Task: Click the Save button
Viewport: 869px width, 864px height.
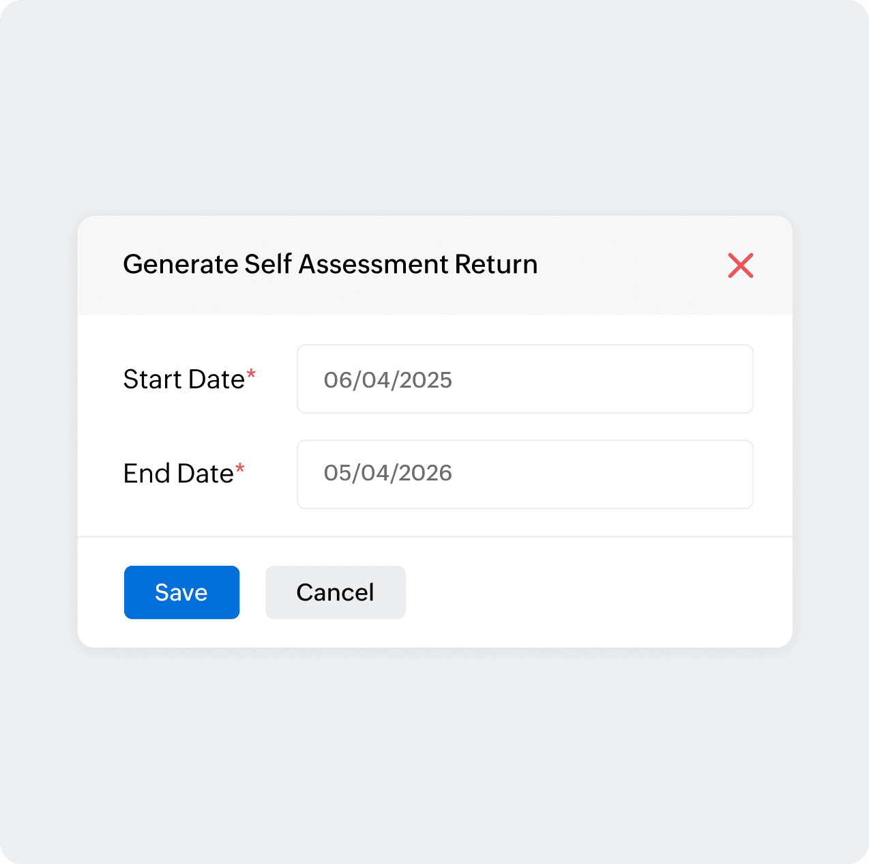Action: tap(181, 592)
